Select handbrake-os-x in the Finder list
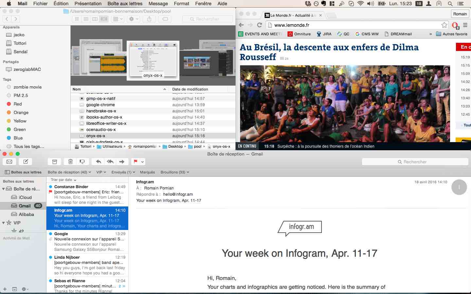This screenshot has width=471, height=294. coord(153,111)
